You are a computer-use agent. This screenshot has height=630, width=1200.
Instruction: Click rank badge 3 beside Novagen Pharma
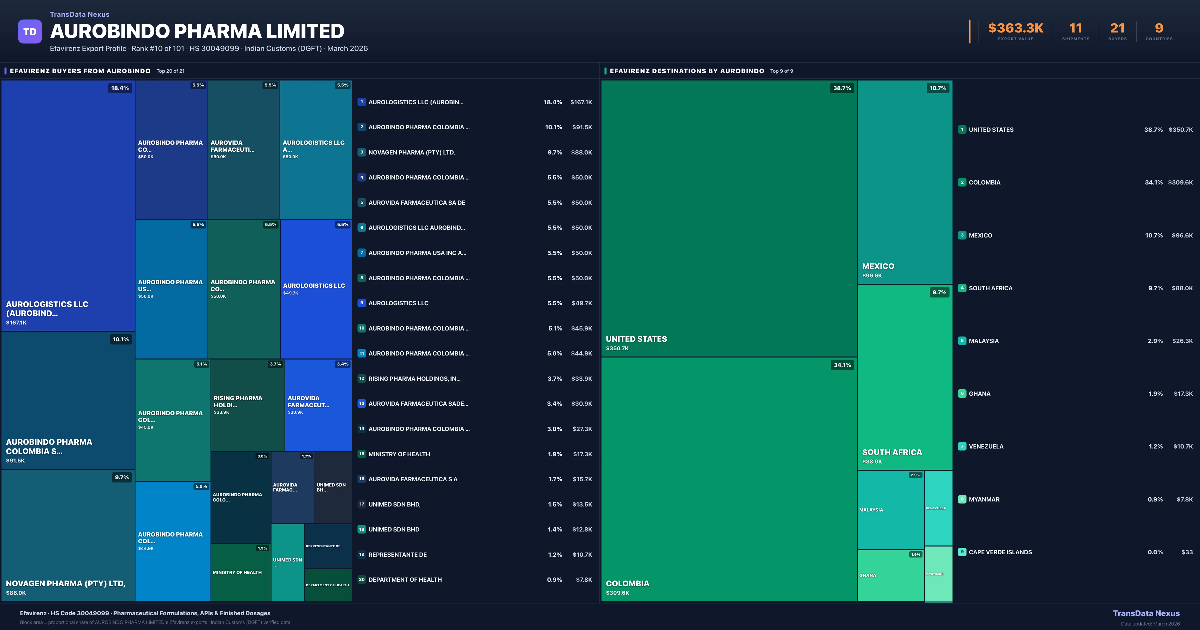(361, 152)
